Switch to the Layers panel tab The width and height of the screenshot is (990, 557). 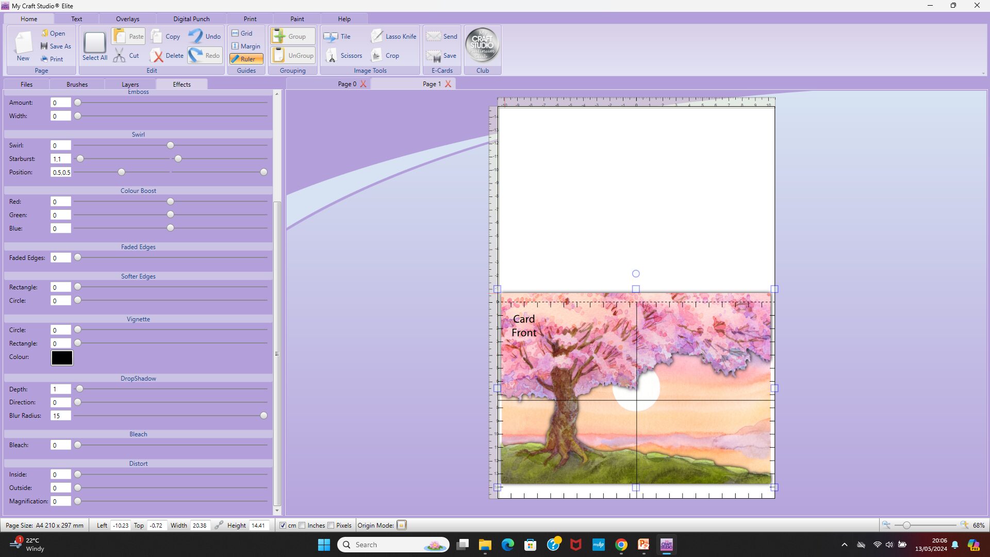coord(130,85)
